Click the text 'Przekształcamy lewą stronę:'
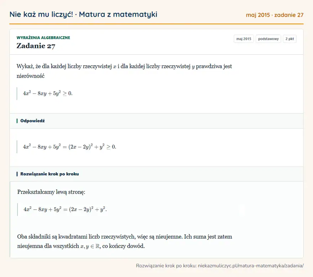Image resolution: width=313 pixels, height=277 pixels. click(51, 192)
